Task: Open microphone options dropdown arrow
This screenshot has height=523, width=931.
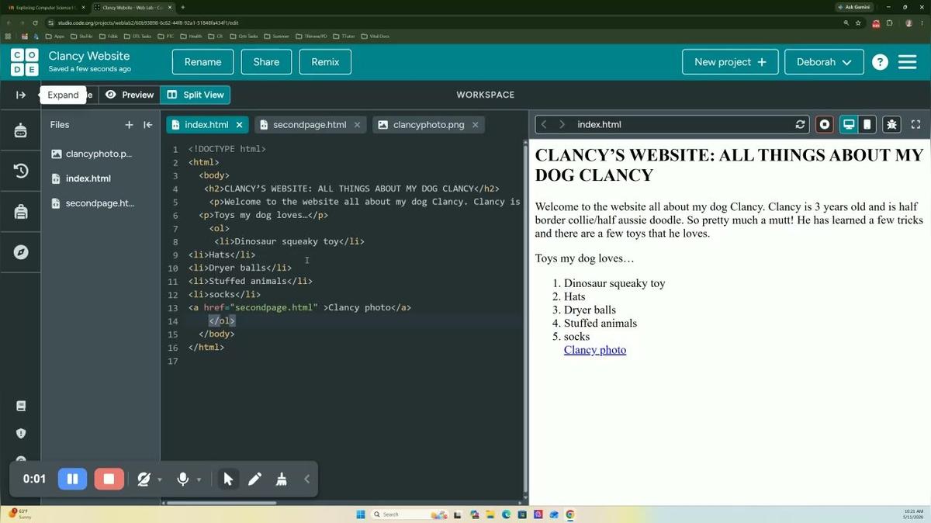Action: pos(199,480)
